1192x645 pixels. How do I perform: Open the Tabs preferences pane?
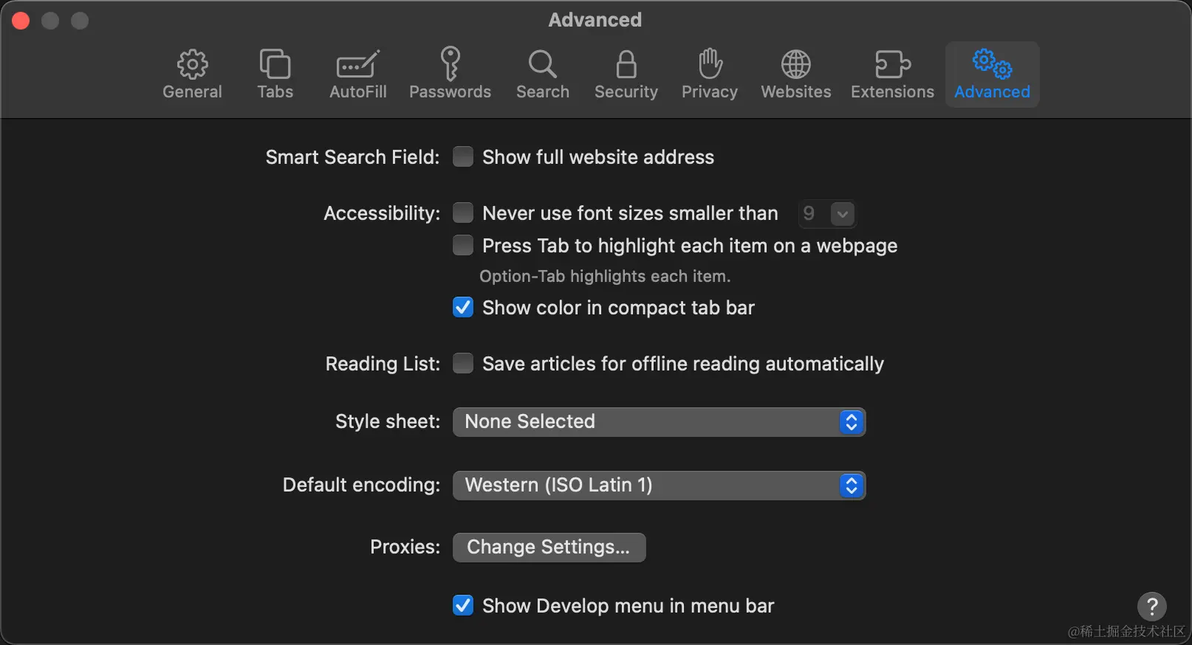[x=275, y=75]
